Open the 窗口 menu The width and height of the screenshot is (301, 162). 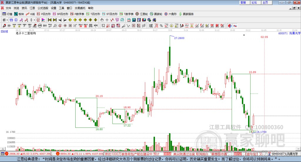(x=69, y=8)
